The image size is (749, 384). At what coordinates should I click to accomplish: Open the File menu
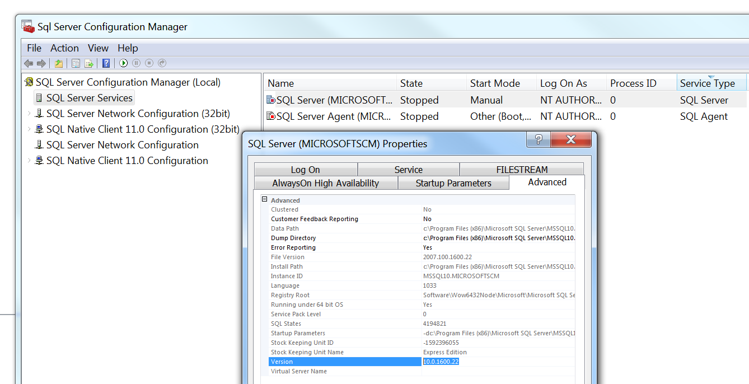coord(34,48)
